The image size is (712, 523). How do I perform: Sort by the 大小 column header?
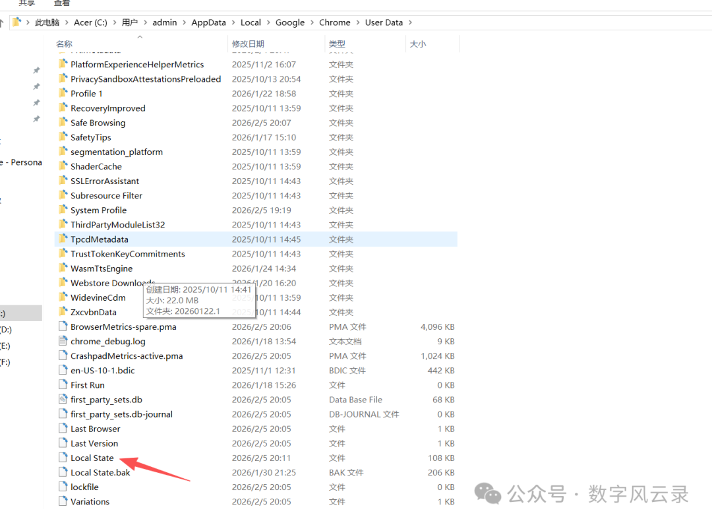tap(418, 44)
